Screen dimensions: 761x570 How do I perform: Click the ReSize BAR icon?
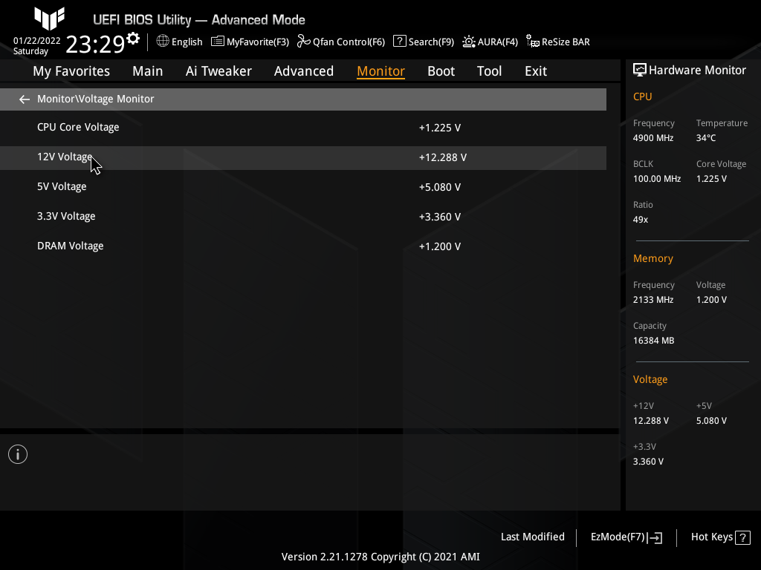(533, 42)
